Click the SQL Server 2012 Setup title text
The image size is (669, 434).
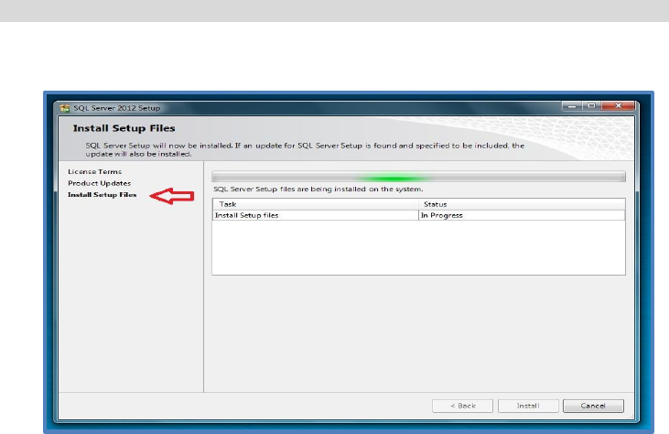click(x=116, y=108)
